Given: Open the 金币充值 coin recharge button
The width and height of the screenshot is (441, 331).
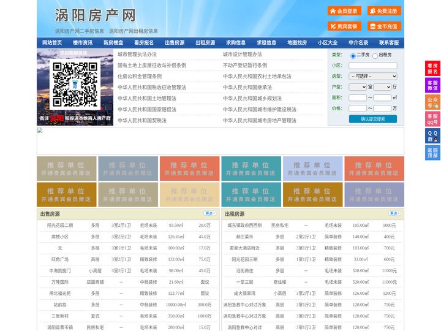Looking at the screenshot, I should tap(384, 26).
